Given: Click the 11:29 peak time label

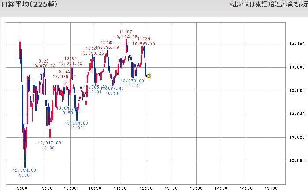Looking at the screenshot, I should point(144,39).
